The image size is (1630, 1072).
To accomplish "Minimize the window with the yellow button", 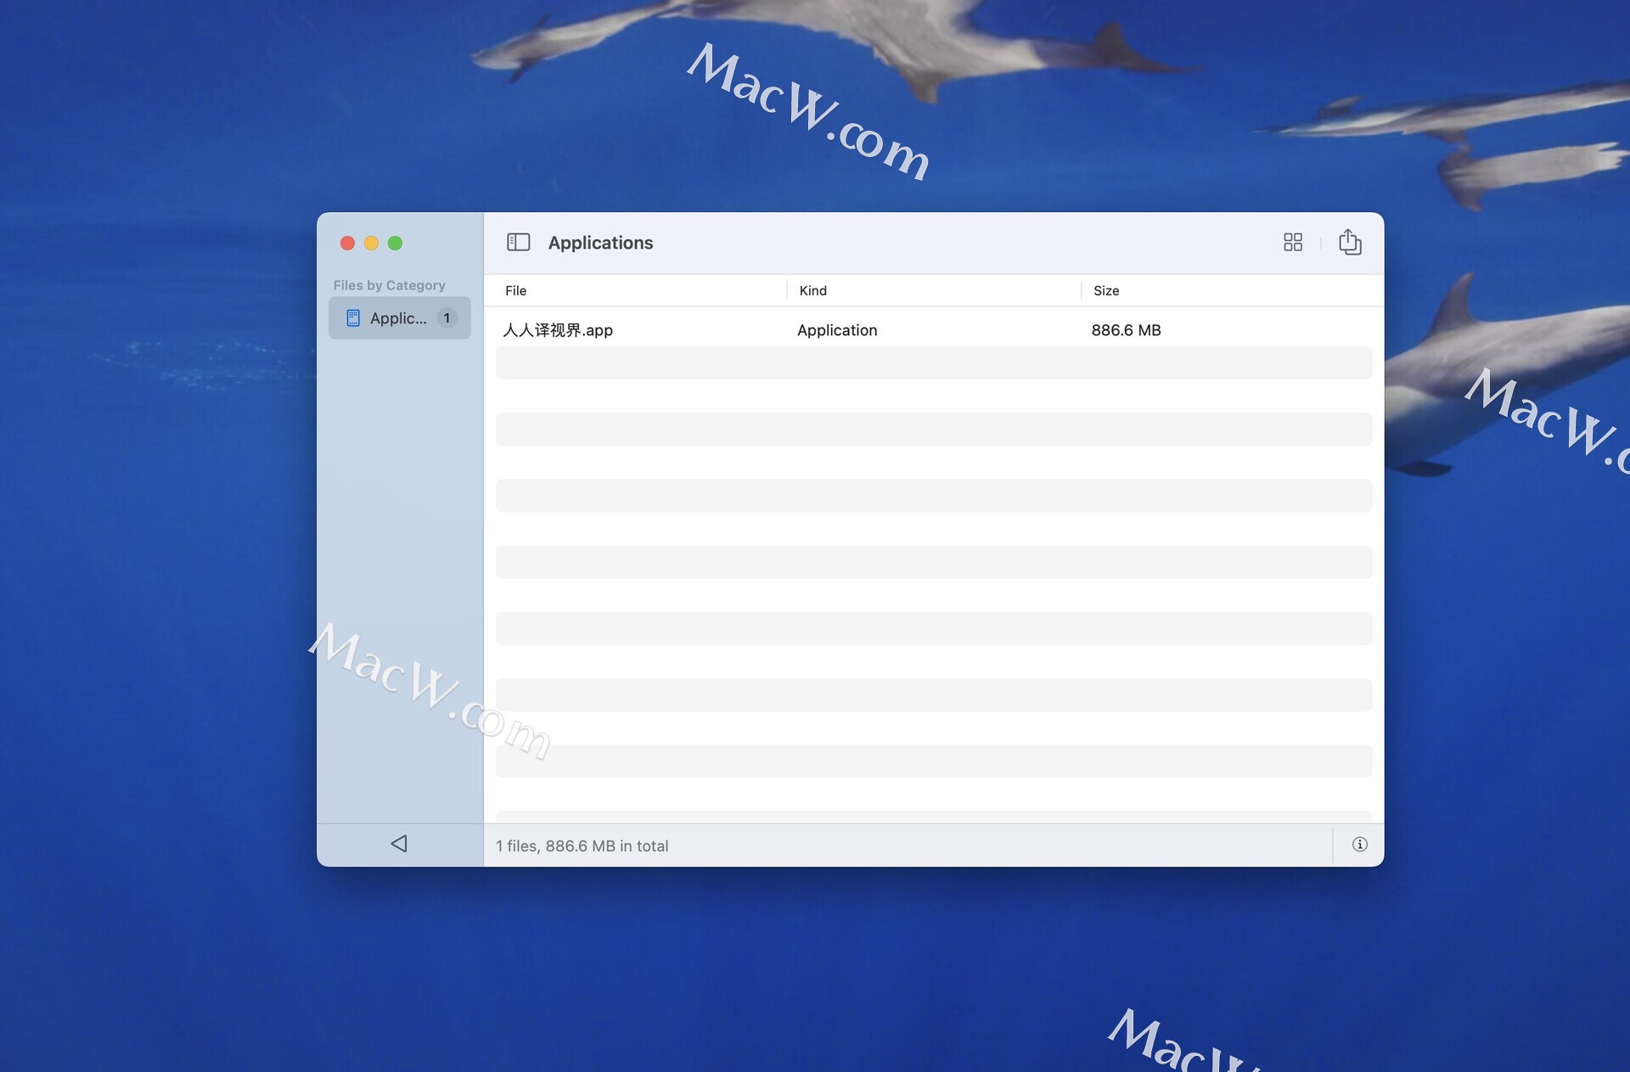I will click(x=371, y=244).
